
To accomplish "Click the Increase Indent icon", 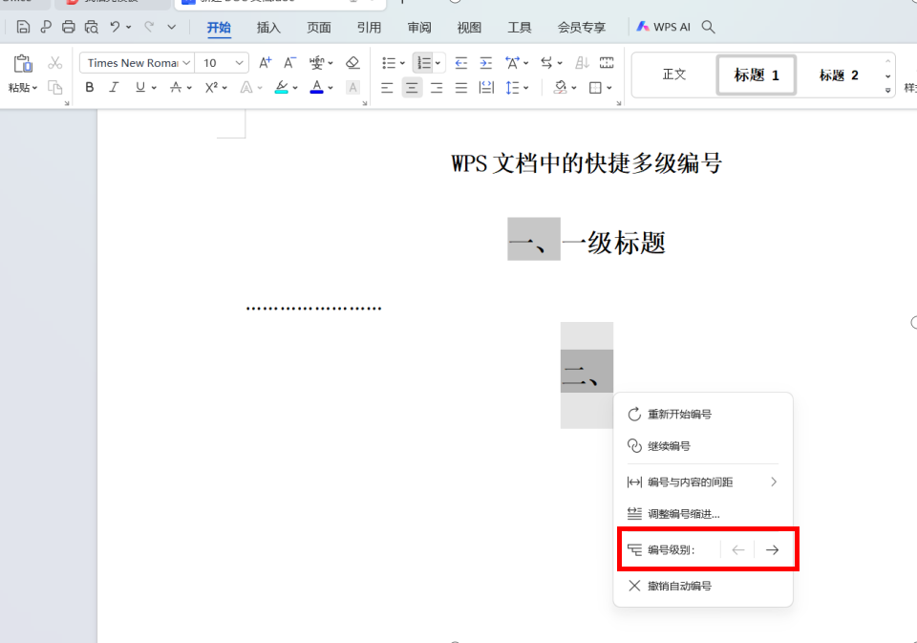I will [x=485, y=63].
